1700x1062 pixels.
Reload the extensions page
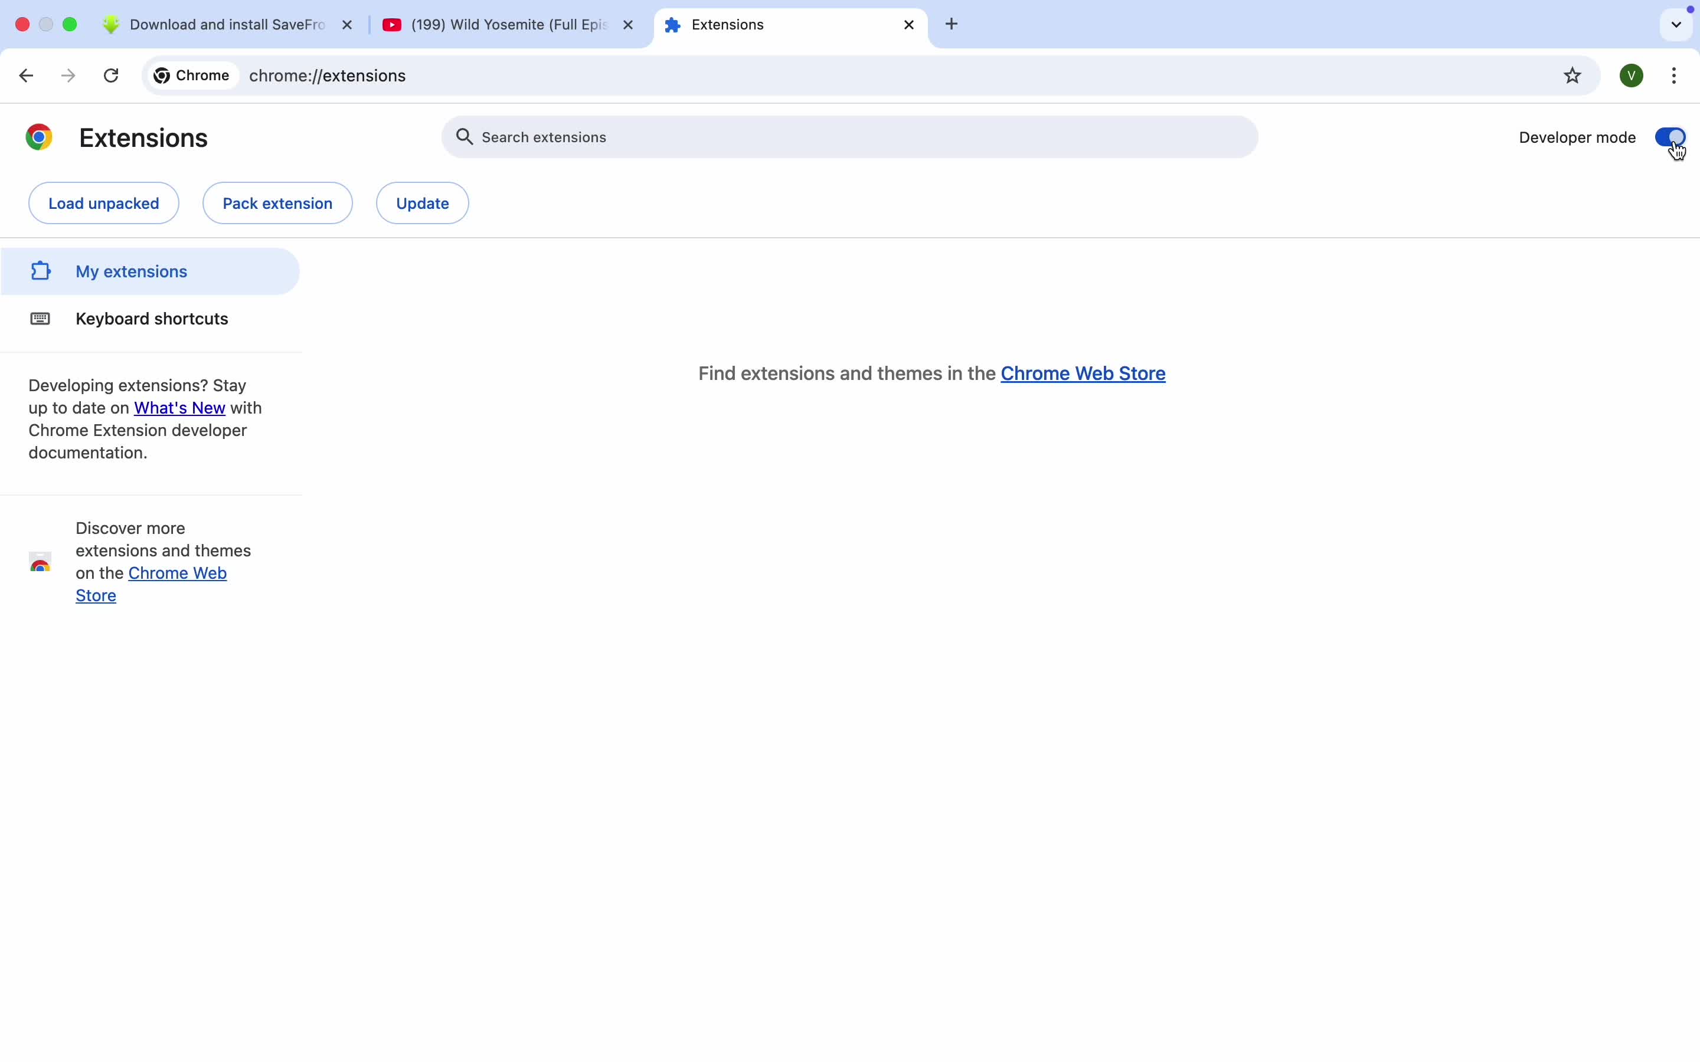tap(111, 76)
